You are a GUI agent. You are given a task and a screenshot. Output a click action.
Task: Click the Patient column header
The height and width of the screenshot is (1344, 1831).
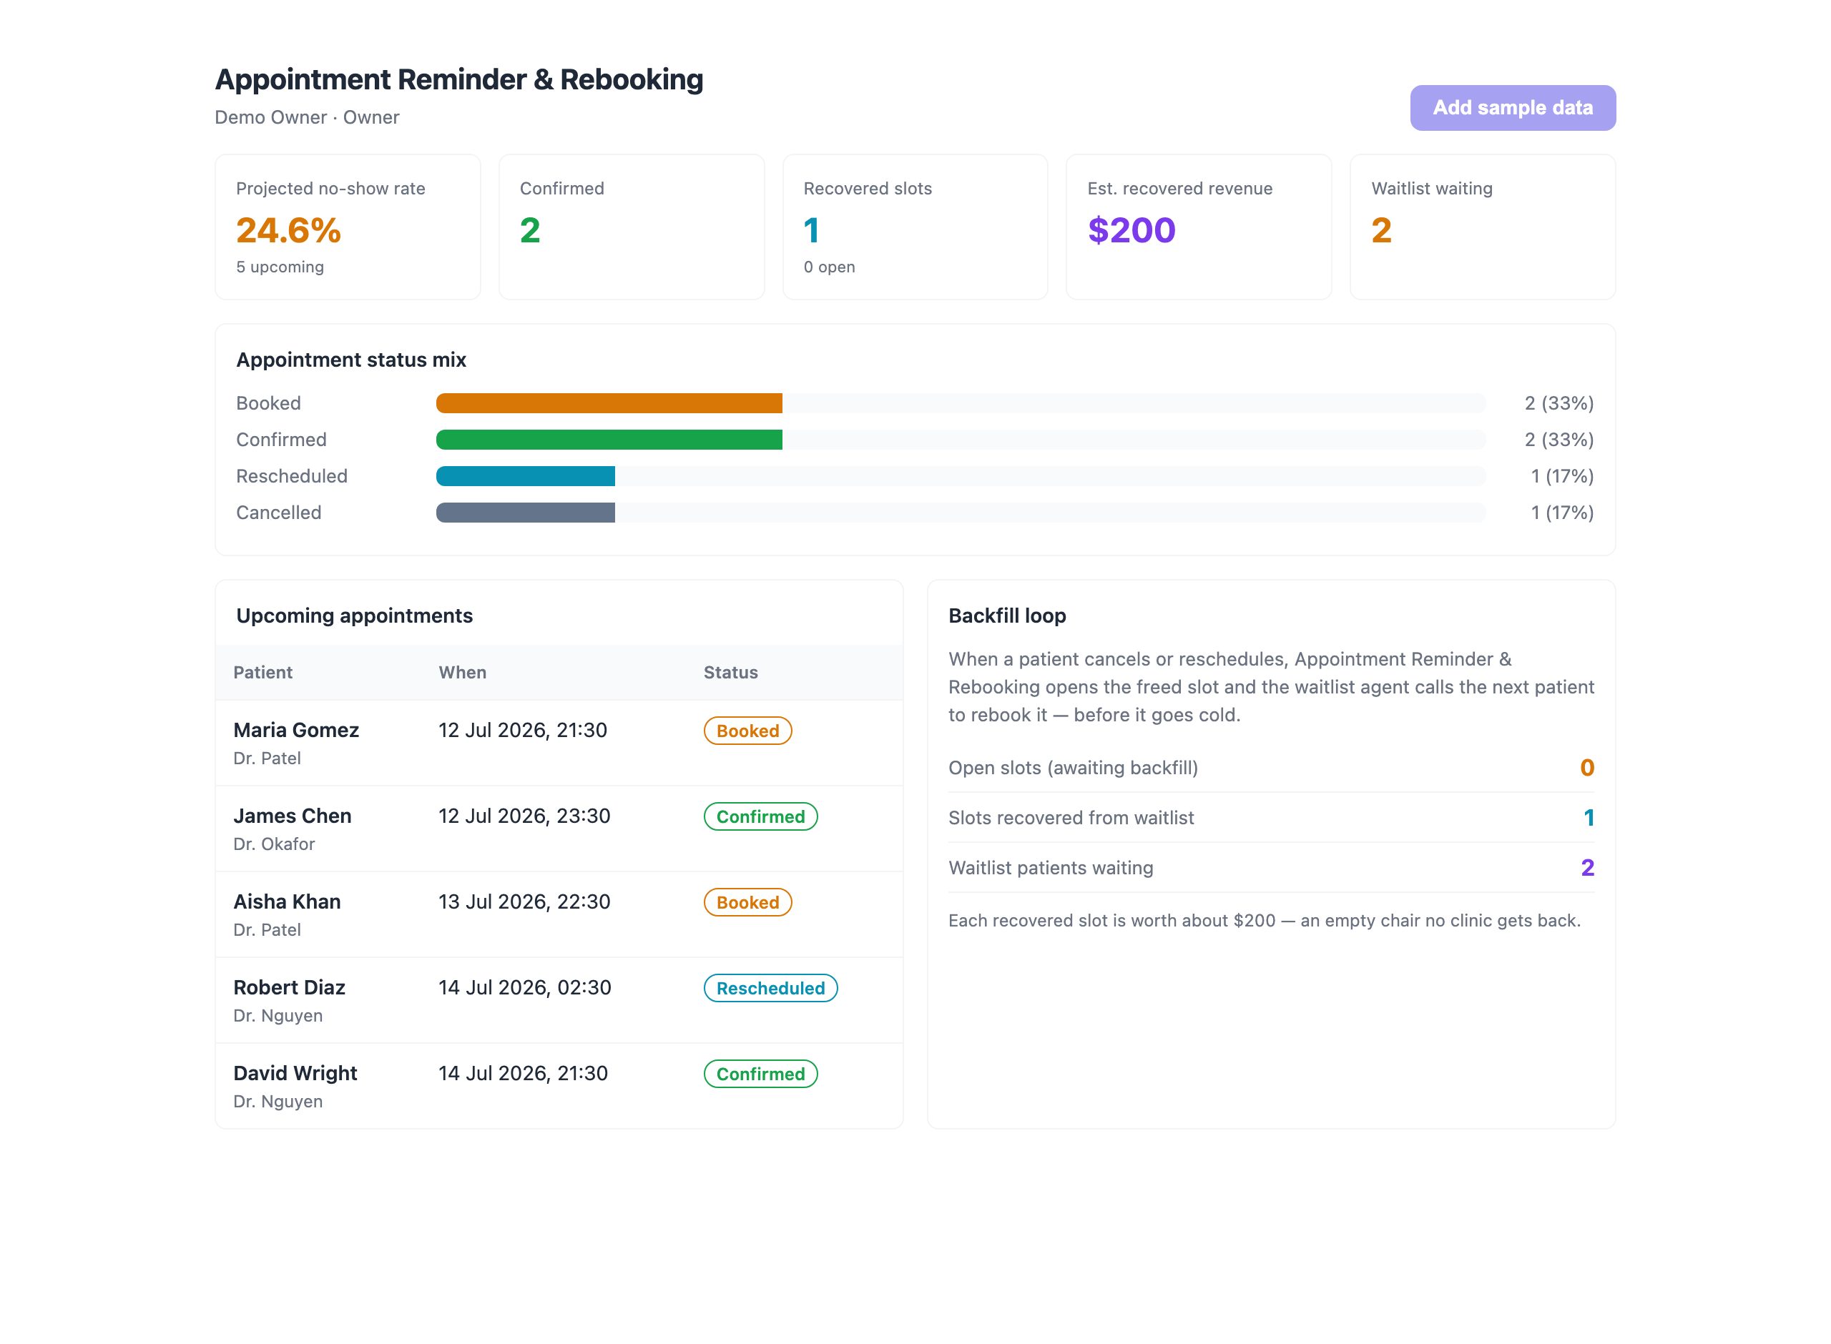(263, 672)
